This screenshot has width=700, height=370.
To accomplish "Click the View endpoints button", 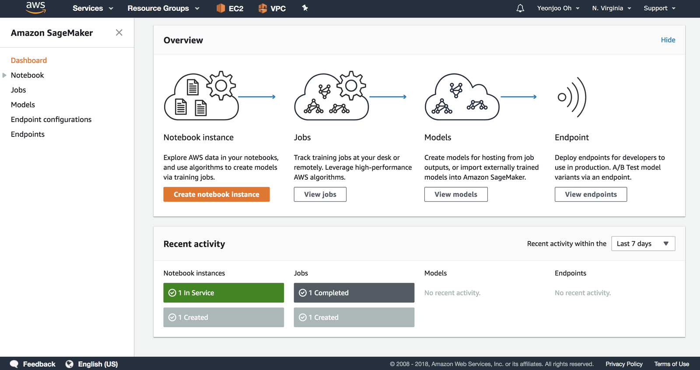I will pos(591,195).
